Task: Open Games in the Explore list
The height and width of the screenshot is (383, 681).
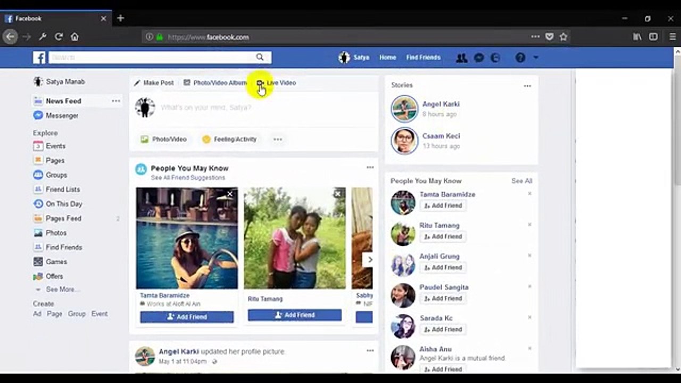Action: [x=50, y=262]
